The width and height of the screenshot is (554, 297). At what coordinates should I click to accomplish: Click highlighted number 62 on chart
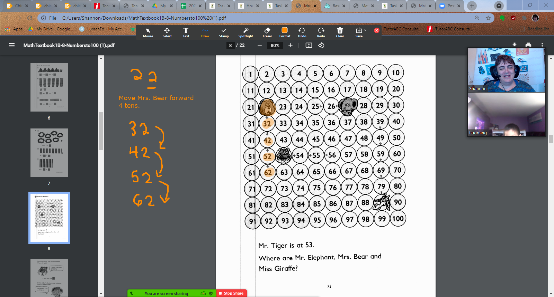pyautogui.click(x=268, y=172)
